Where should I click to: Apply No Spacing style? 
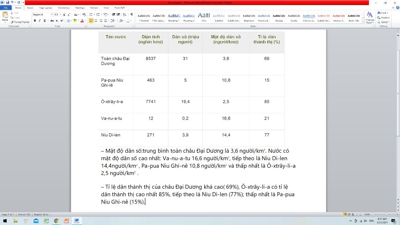coord(159,18)
